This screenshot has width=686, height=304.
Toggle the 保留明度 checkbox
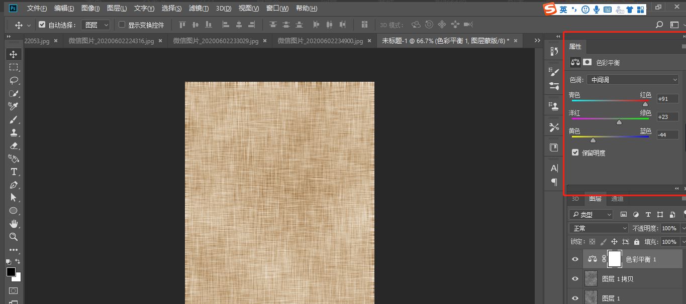tap(575, 153)
